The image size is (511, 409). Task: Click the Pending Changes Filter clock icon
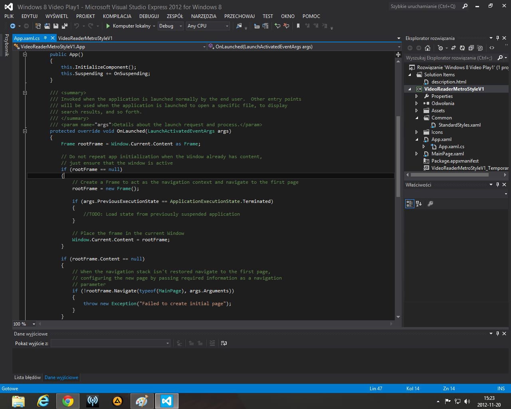440,48
